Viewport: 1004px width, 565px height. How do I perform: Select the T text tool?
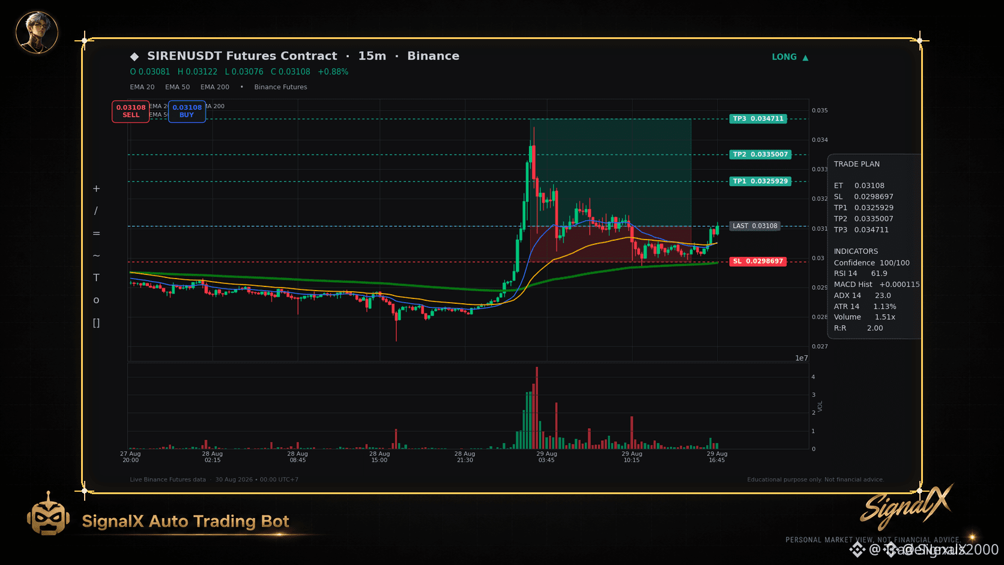[96, 277]
